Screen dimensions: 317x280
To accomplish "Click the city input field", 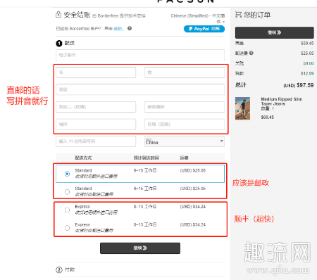I will [x=96, y=125].
